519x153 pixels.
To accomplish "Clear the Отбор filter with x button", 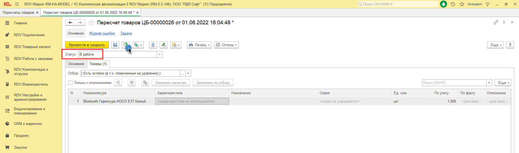I will 188,73.
